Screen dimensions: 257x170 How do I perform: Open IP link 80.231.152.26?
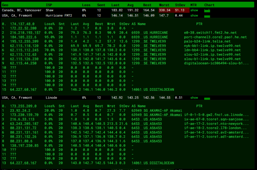[23, 136]
